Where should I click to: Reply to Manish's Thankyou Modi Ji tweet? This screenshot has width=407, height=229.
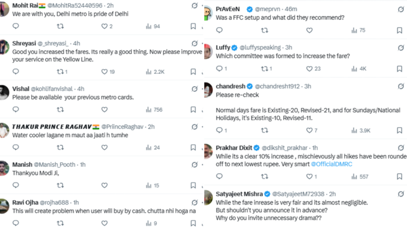click(16, 185)
